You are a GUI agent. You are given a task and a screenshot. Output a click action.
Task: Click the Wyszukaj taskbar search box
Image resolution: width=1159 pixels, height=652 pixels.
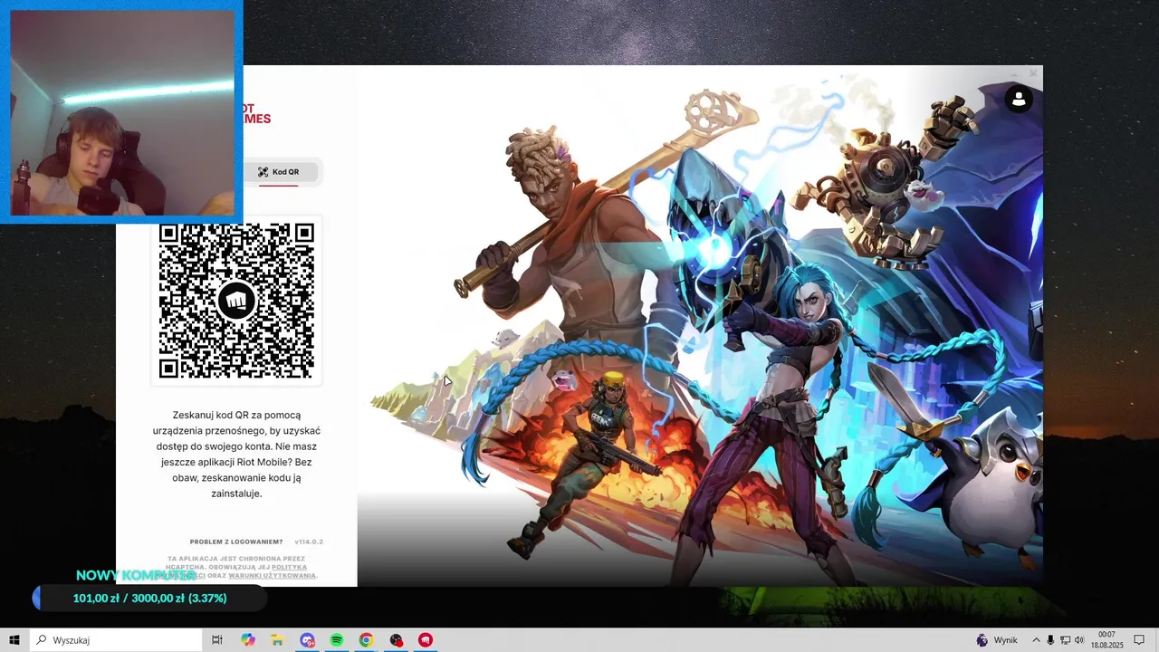pos(116,640)
